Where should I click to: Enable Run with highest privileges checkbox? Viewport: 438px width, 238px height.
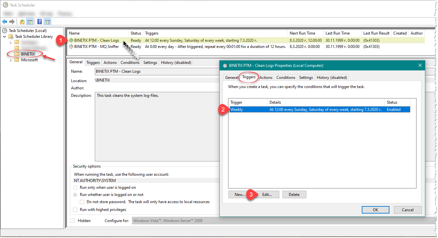coord(75,210)
